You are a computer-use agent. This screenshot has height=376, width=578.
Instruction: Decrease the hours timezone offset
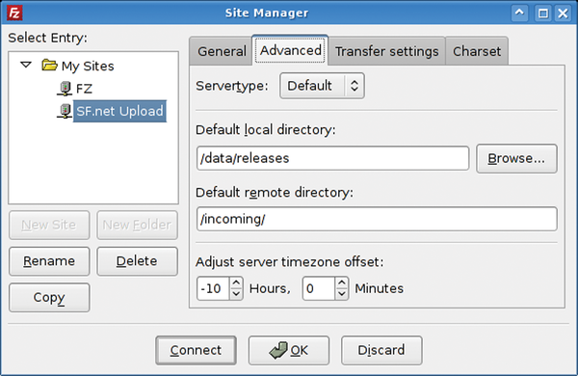coord(236,294)
